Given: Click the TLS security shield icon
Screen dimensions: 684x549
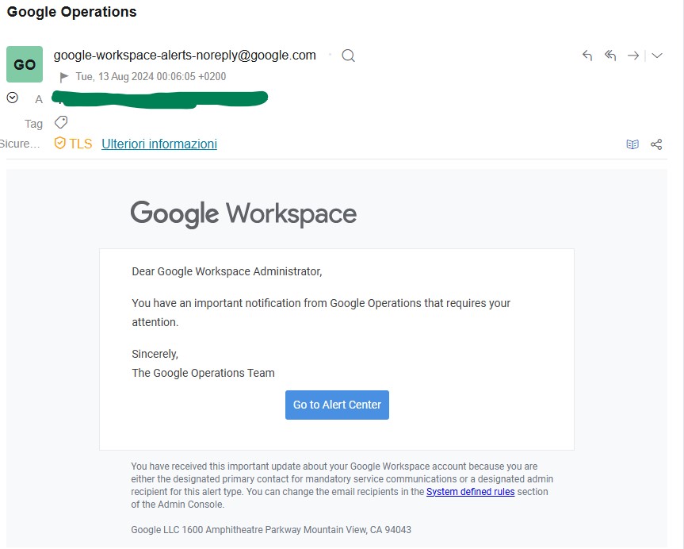Looking at the screenshot, I should [x=59, y=144].
